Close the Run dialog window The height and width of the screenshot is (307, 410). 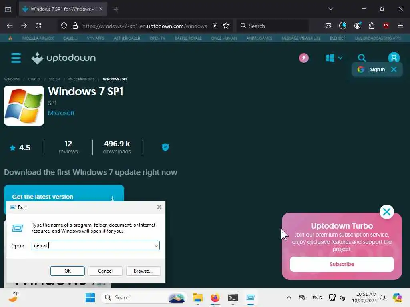[159, 207]
